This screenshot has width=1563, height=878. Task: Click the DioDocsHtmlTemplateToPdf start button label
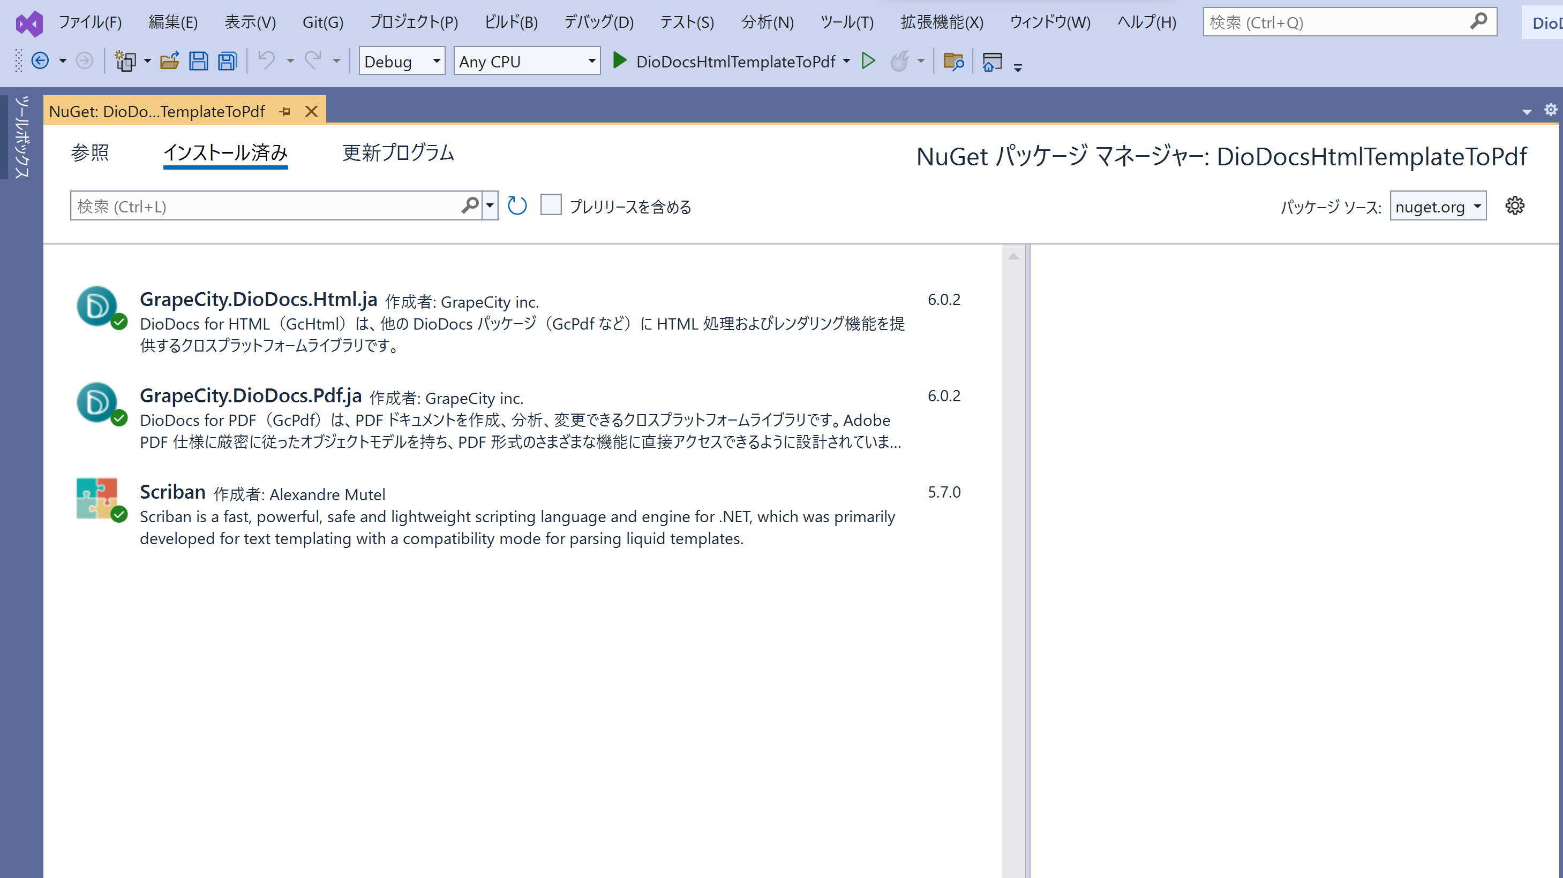[x=735, y=61]
